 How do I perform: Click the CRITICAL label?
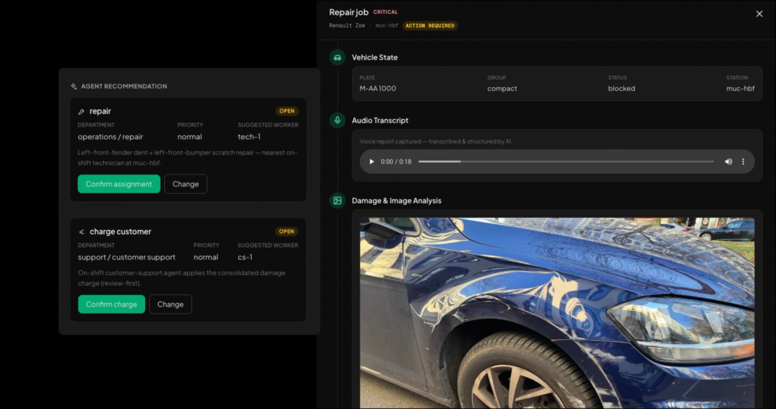385,12
